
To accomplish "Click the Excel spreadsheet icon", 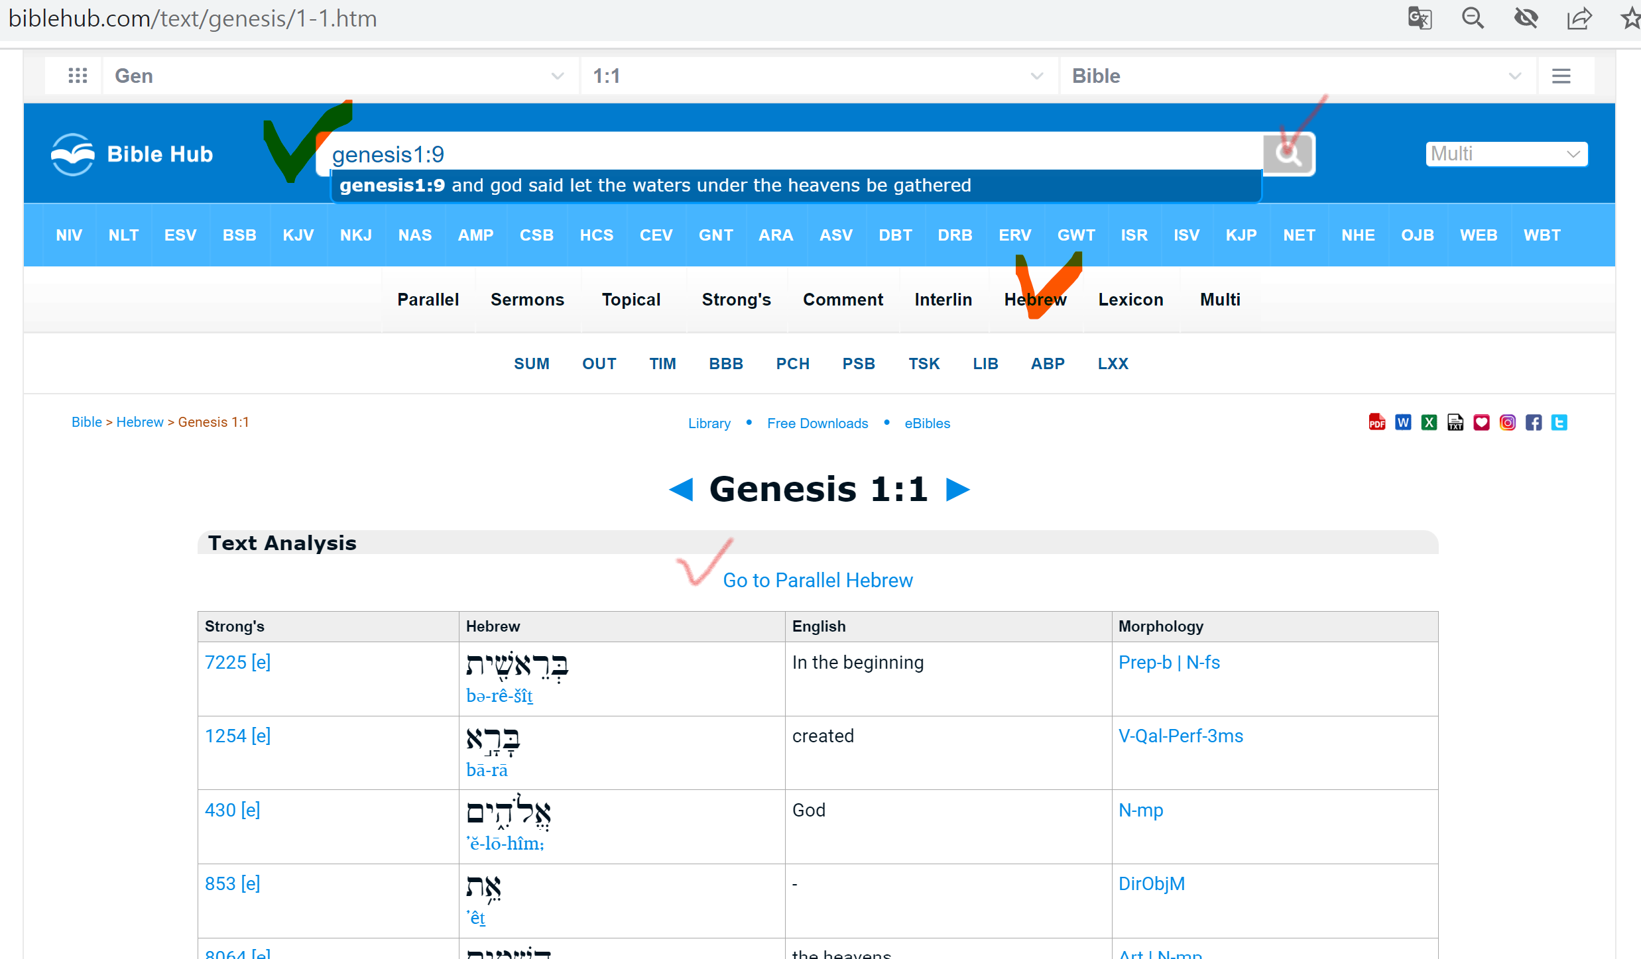I will [x=1429, y=422].
